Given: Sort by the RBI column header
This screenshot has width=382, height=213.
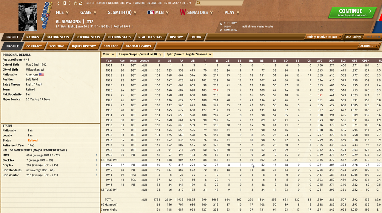Looking at the screenshot, I should 262,60.
